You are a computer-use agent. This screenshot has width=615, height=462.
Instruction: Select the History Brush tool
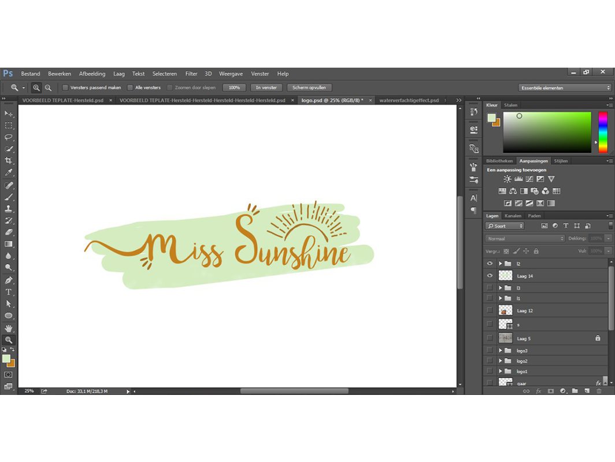click(9, 221)
